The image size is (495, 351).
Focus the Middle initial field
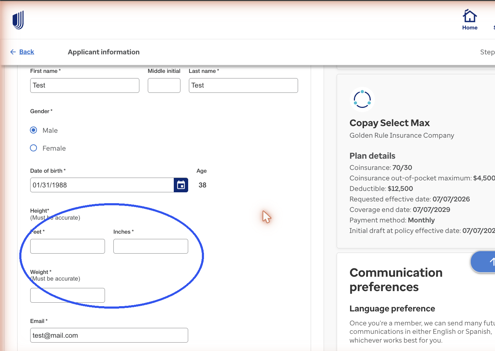point(164,85)
